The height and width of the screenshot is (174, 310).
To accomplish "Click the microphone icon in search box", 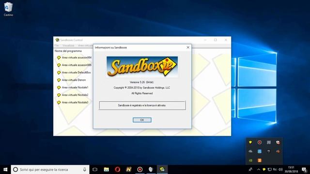I will 85,170.
